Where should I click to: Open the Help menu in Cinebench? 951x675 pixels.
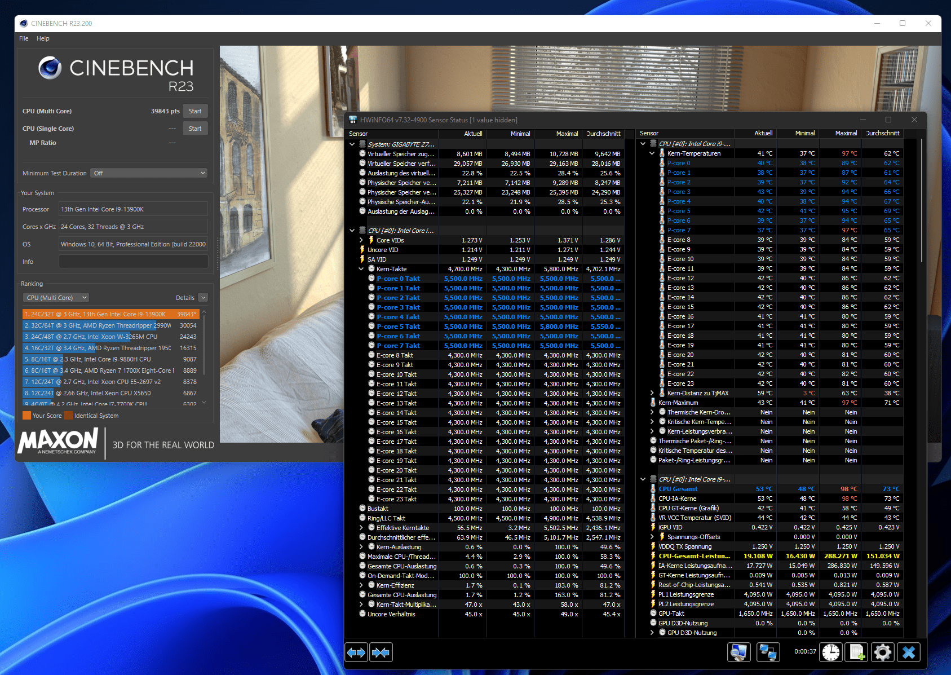[x=43, y=38]
